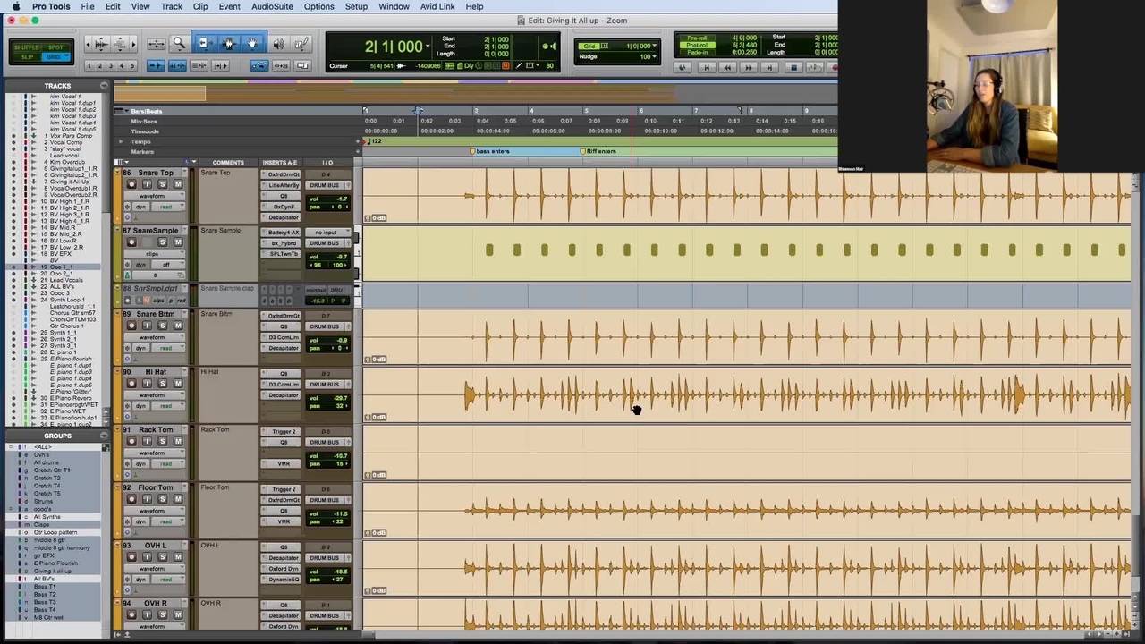The image size is (1145, 644).
Task: Select the Trim tool
Action: point(203,44)
